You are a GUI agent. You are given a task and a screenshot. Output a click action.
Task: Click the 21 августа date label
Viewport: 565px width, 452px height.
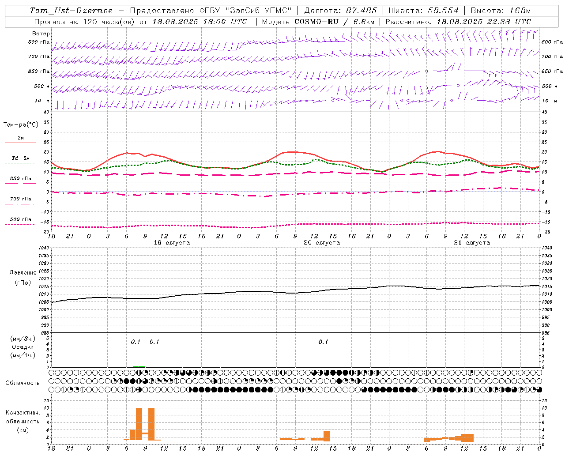click(x=472, y=243)
